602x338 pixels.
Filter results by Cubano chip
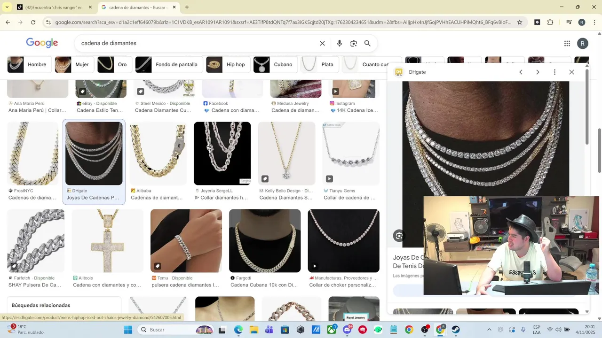coord(276,64)
